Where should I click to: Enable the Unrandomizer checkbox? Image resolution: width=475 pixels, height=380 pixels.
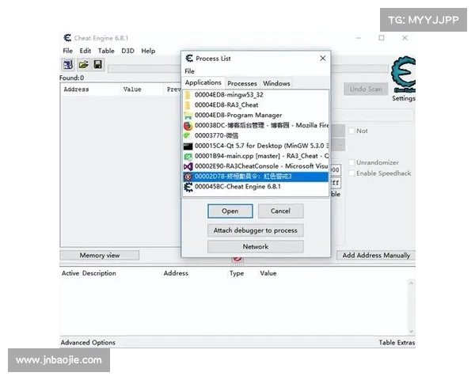[352, 162]
